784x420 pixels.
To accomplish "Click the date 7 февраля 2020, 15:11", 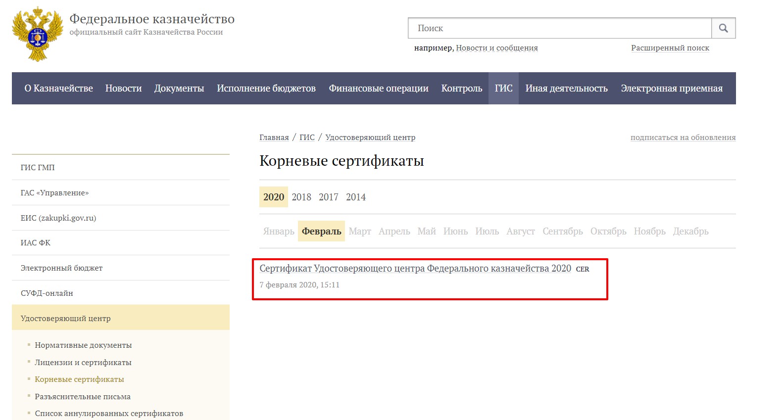I will click(299, 285).
